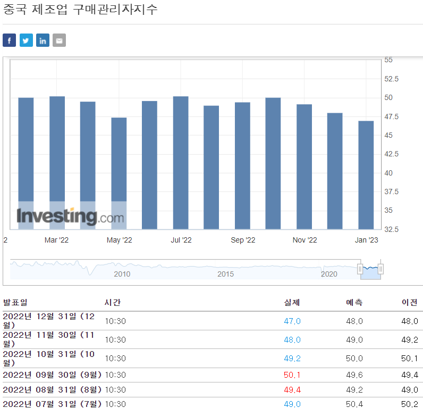Click 2015 area in the navigator timeline
423x416 pixels.
pyautogui.click(x=225, y=274)
